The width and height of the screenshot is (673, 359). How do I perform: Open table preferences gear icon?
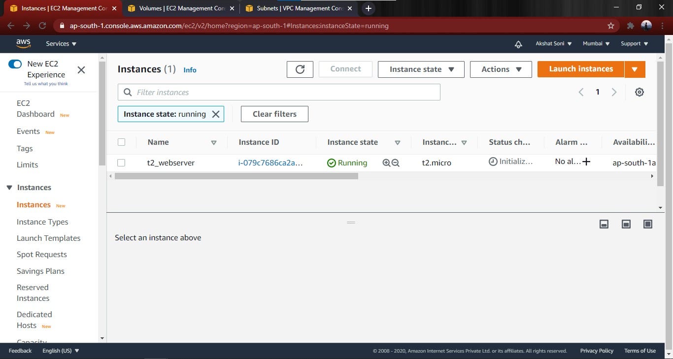click(x=639, y=92)
